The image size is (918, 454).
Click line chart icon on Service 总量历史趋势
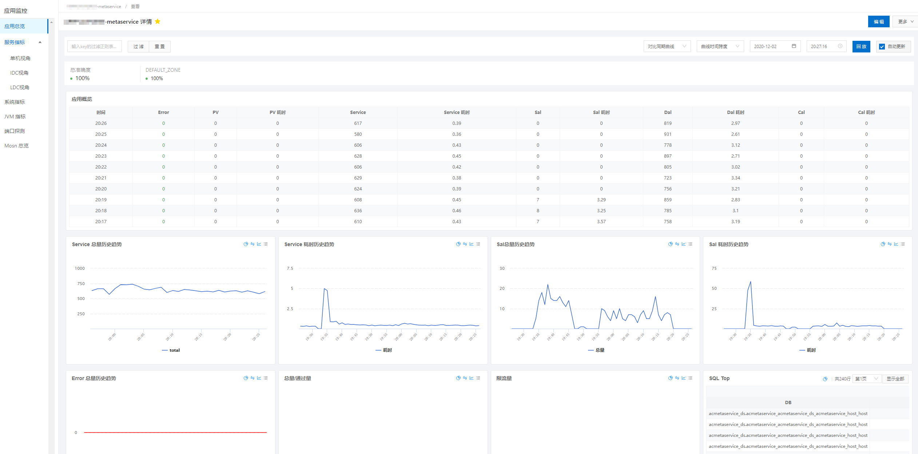pos(259,244)
